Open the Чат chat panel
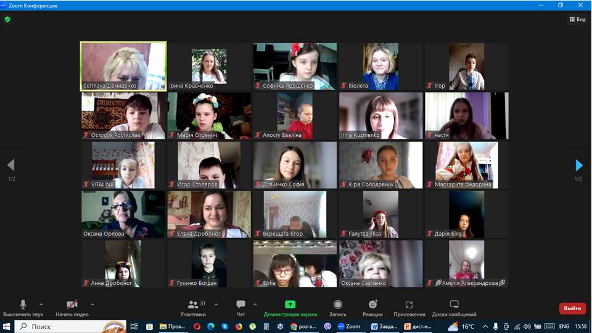This screenshot has width=592, height=333. (240, 306)
